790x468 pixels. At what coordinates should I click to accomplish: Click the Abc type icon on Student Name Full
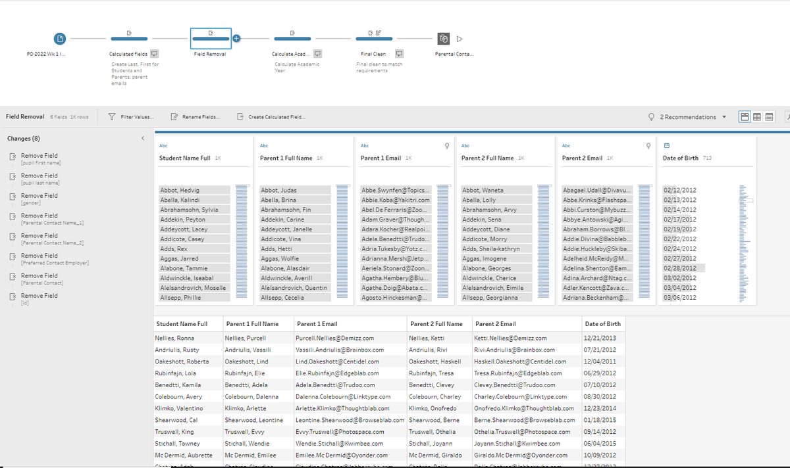click(163, 145)
